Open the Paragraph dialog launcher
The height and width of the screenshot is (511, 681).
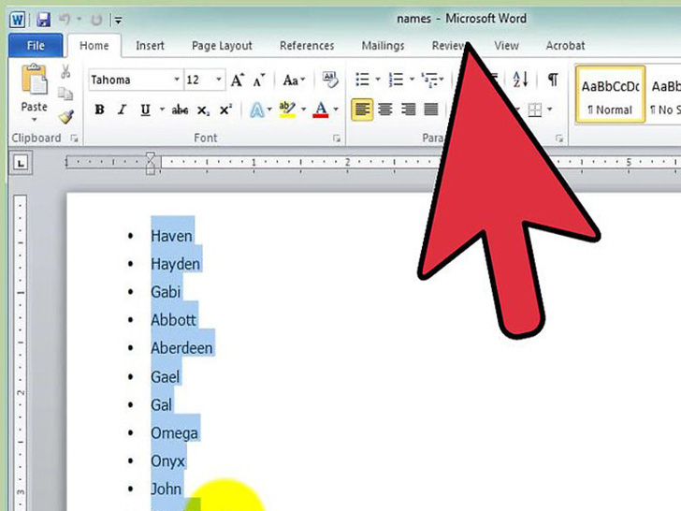point(559,139)
